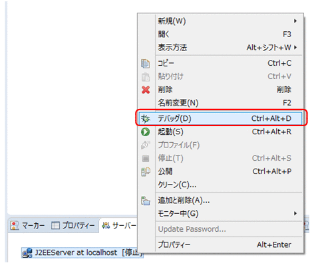This screenshot has height=265, width=312.
Task: Click the Alt+Enter shortcut text
Action: pos(274,244)
